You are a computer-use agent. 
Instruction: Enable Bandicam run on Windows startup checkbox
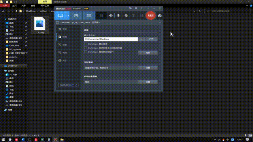point(85,52)
